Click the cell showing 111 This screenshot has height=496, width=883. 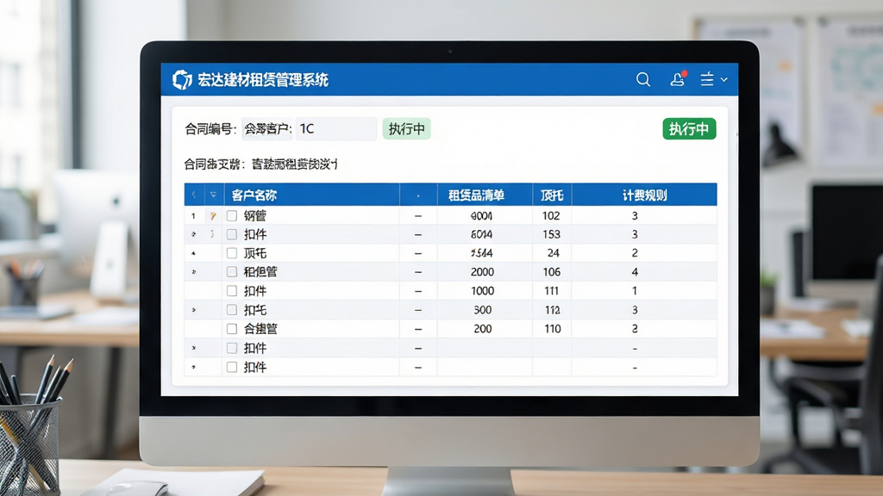(x=551, y=291)
